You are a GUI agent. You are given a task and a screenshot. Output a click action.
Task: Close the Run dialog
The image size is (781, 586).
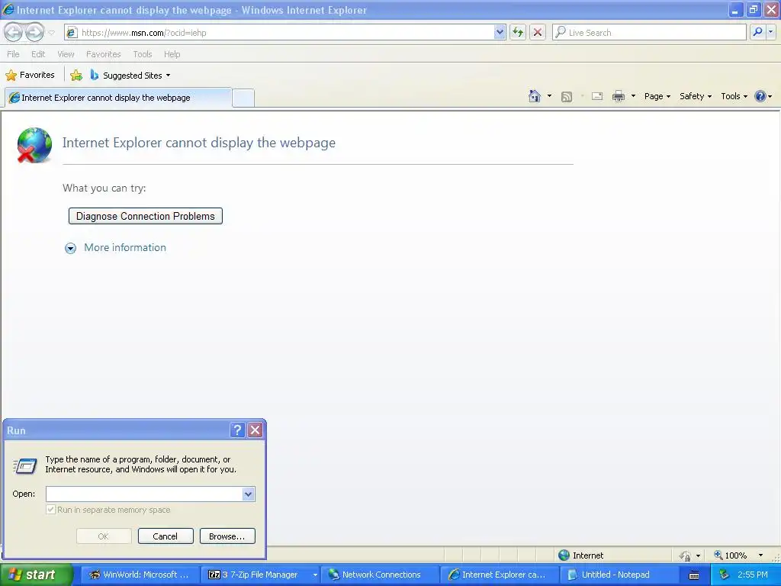pos(255,430)
